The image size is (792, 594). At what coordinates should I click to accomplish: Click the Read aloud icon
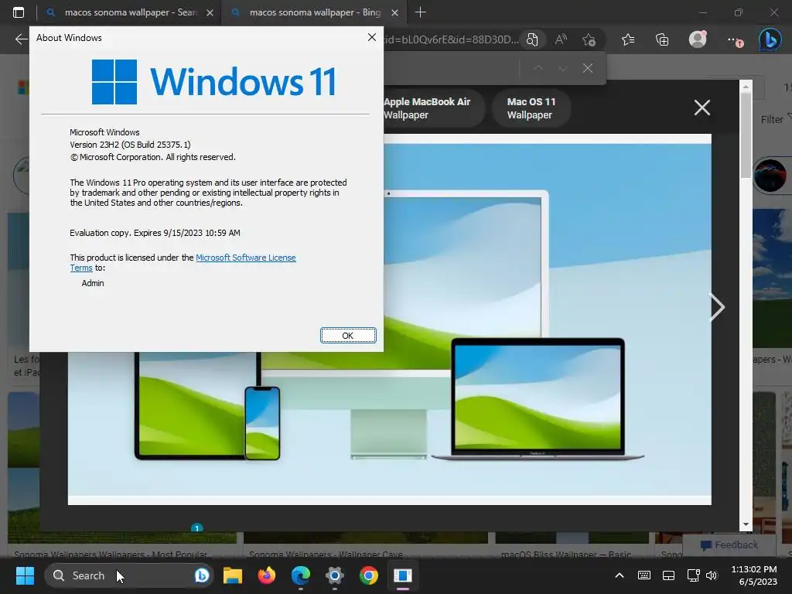pos(561,39)
